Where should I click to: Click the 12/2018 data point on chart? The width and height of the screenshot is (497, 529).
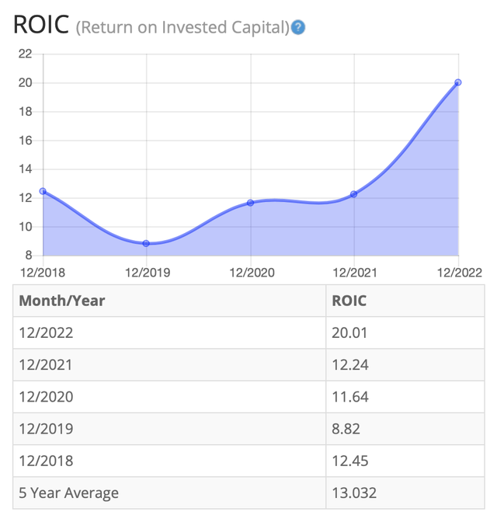pos(43,191)
